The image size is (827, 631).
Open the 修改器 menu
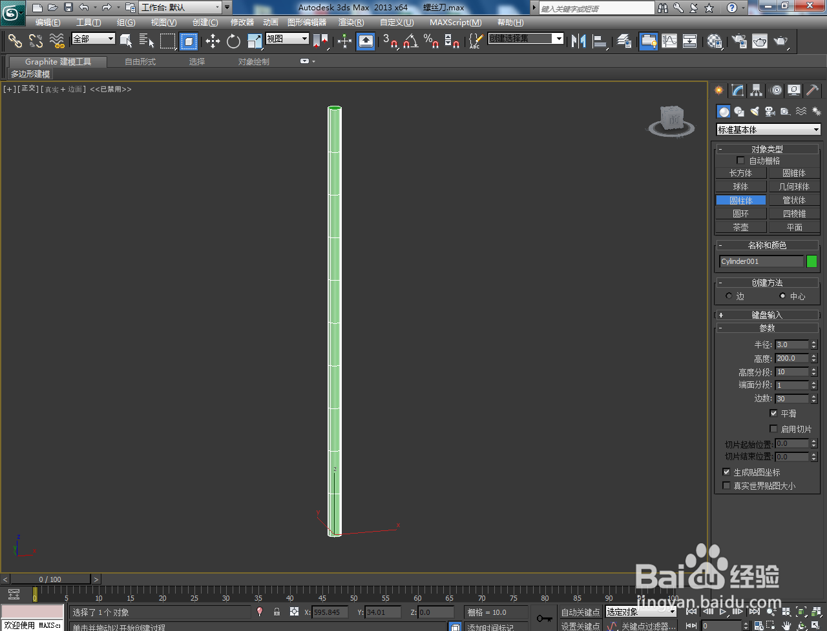242,23
